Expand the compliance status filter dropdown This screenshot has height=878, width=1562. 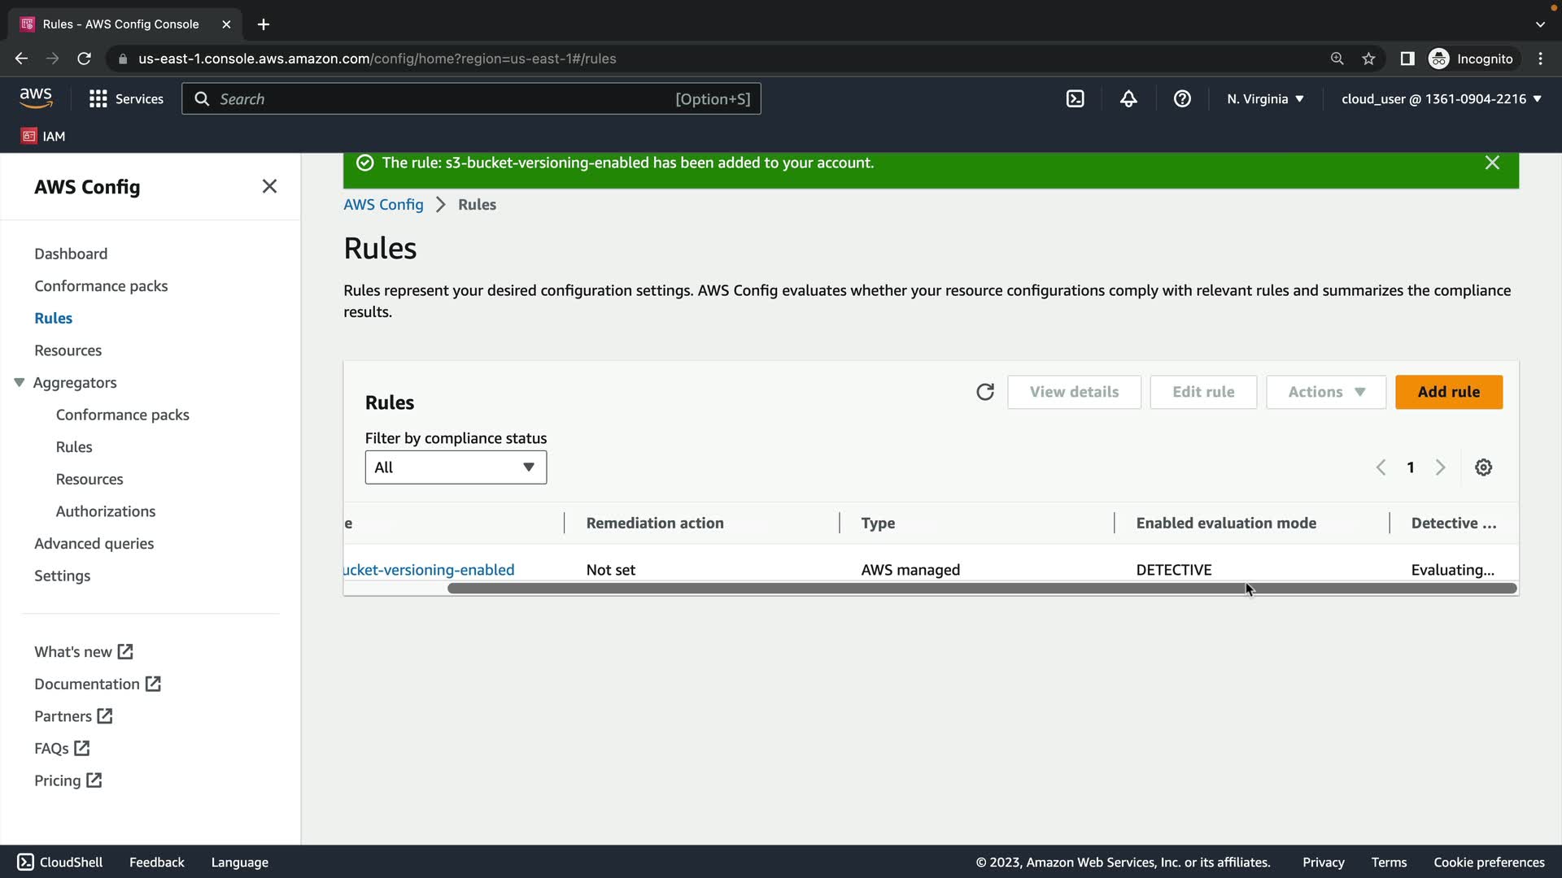(x=456, y=467)
